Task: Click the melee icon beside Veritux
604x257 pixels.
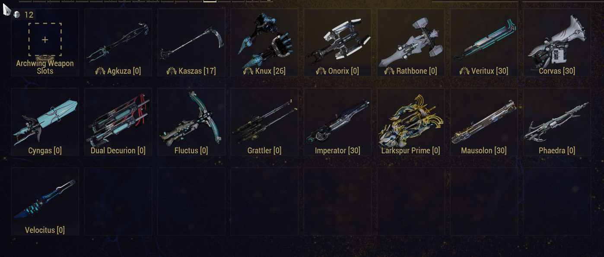Action: point(465,71)
